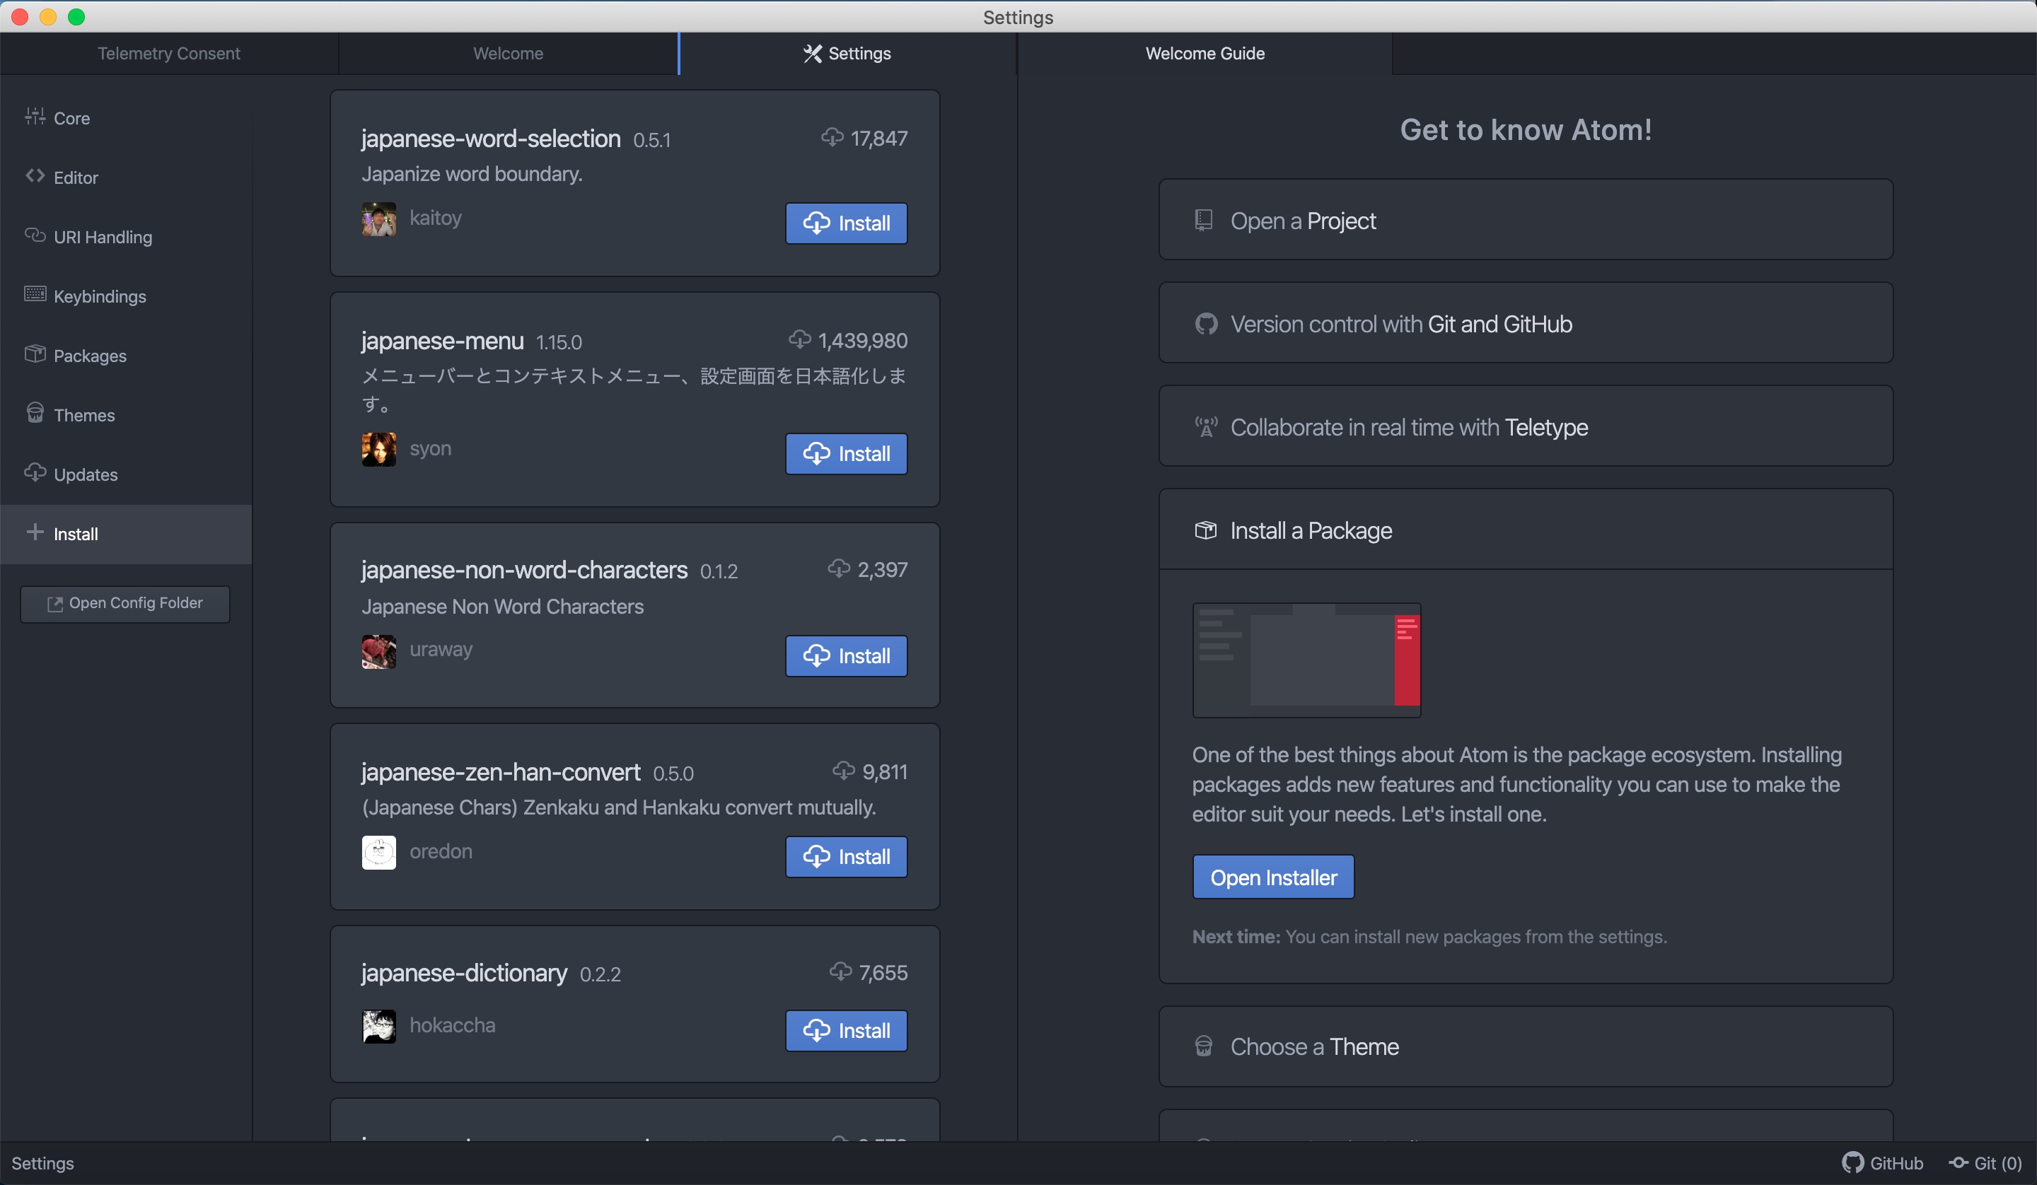Viewport: 2037px width, 1185px height.
Task: Click the Teletype radio tower icon
Action: pos(1205,427)
